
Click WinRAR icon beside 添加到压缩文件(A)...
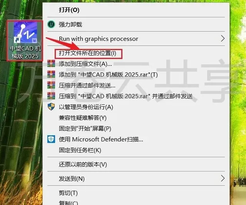[x=51, y=64]
